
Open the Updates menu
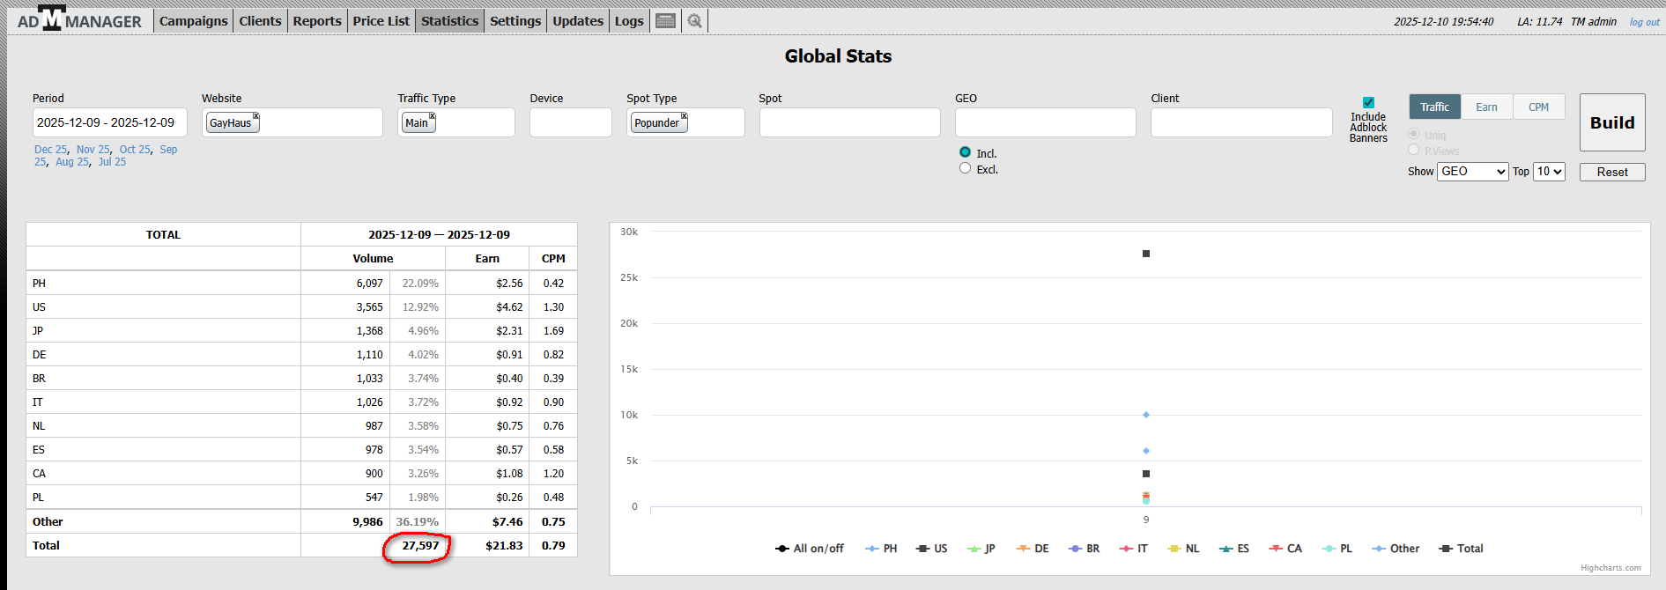click(578, 21)
